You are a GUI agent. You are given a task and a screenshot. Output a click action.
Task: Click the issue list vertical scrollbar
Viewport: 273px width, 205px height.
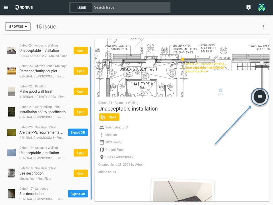[x=90, y=123]
